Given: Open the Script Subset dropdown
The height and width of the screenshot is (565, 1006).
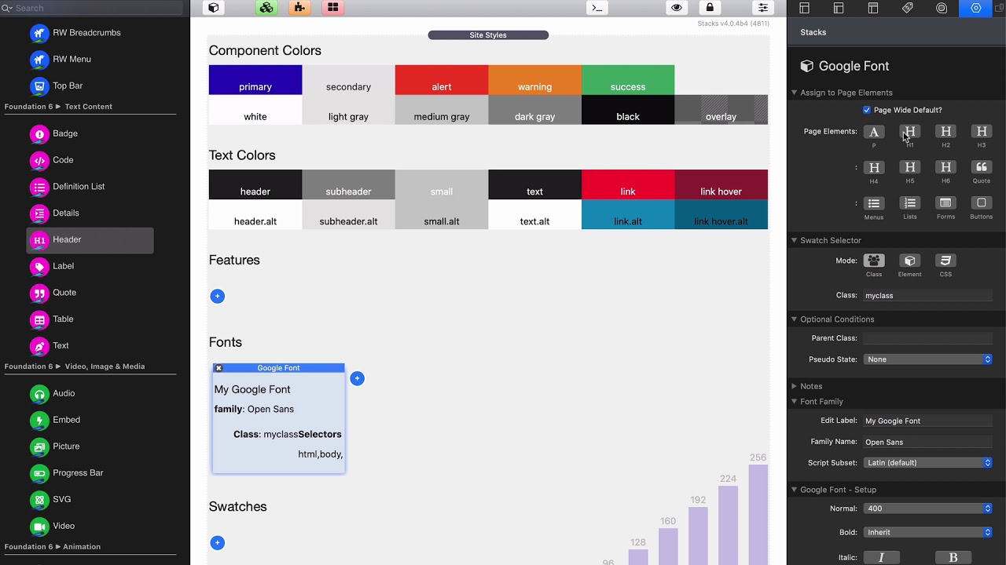Looking at the screenshot, I should pos(928,463).
